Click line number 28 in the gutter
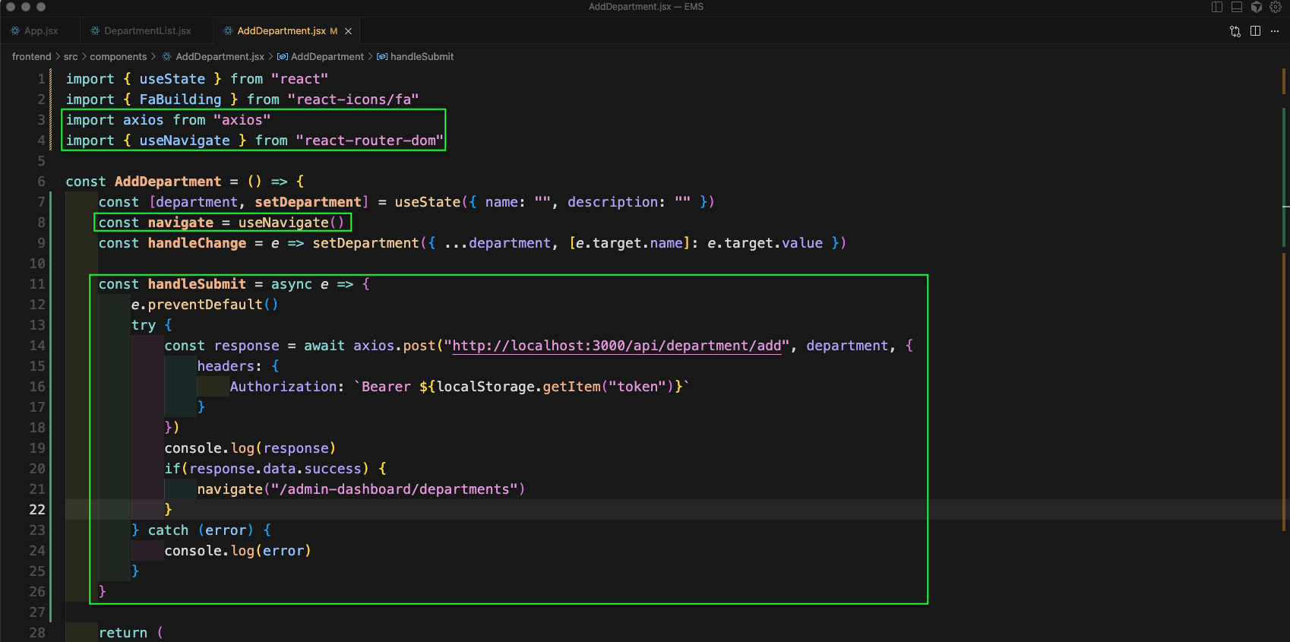Screen dimensions: 1290x642 pyautogui.click(x=37, y=633)
